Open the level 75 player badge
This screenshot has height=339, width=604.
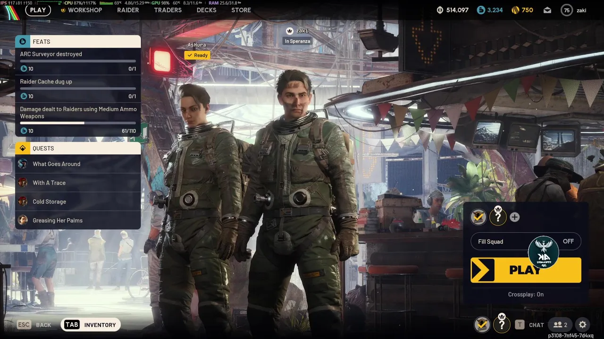click(567, 10)
